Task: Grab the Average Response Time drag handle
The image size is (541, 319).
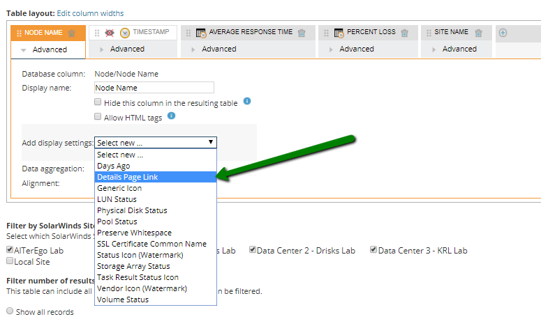Action: pyautogui.click(x=188, y=33)
